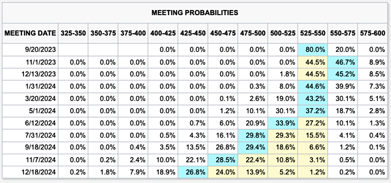This screenshot has width=391, height=183.
Task: Click the MEETING PROBABILITIES table title
Action: (x=195, y=12)
